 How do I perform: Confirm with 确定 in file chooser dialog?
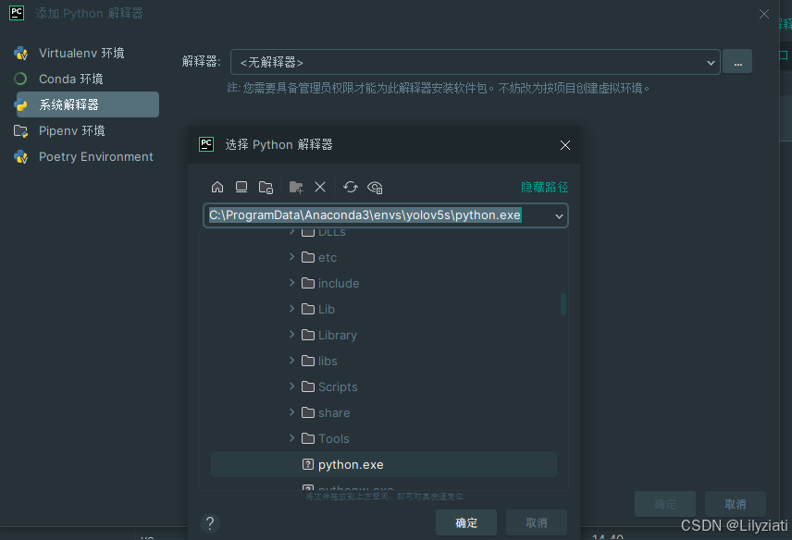(466, 522)
